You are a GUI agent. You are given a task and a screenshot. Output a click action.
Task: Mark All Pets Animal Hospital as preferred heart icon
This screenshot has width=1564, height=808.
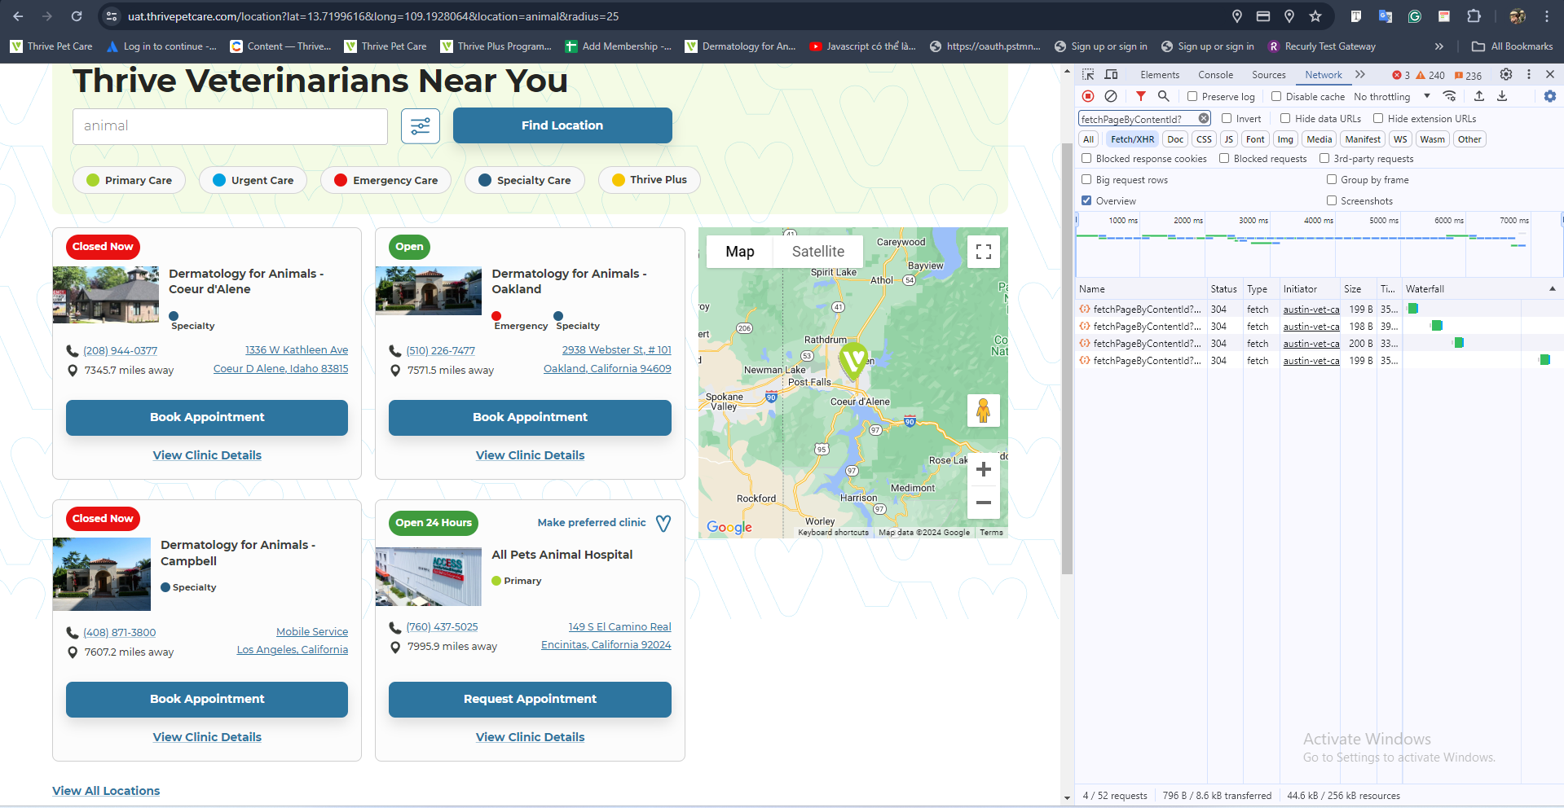tap(663, 523)
